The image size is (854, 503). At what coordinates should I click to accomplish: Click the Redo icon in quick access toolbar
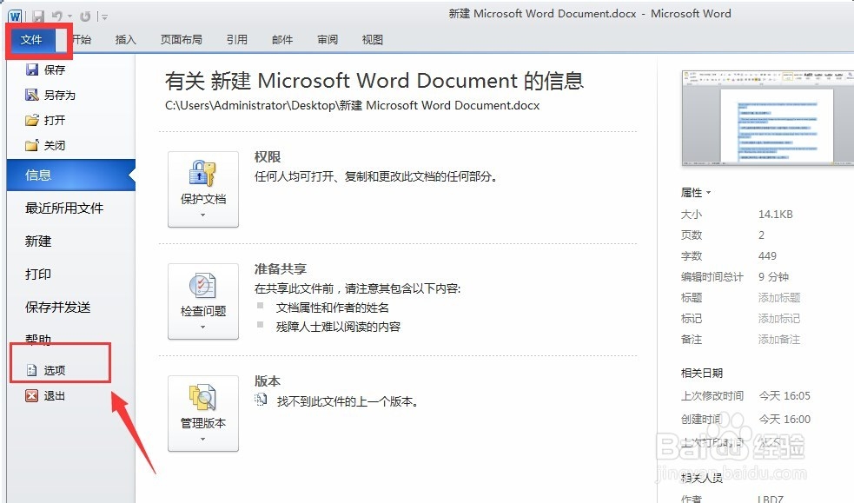[85, 17]
